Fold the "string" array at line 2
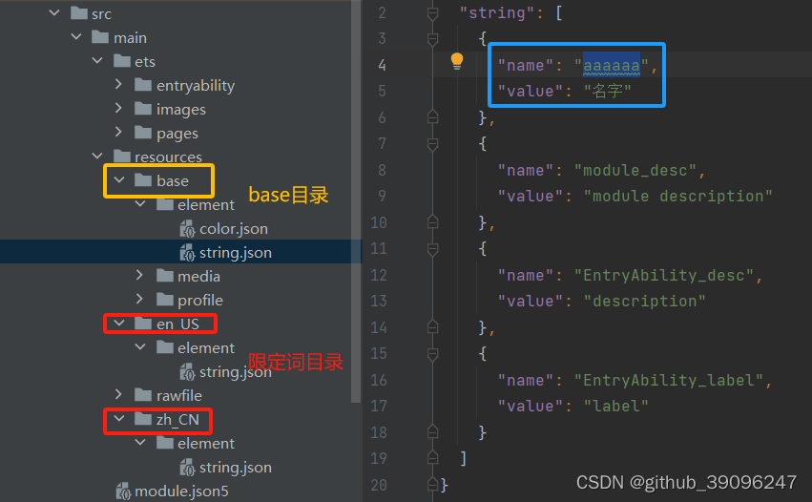 pos(432,13)
